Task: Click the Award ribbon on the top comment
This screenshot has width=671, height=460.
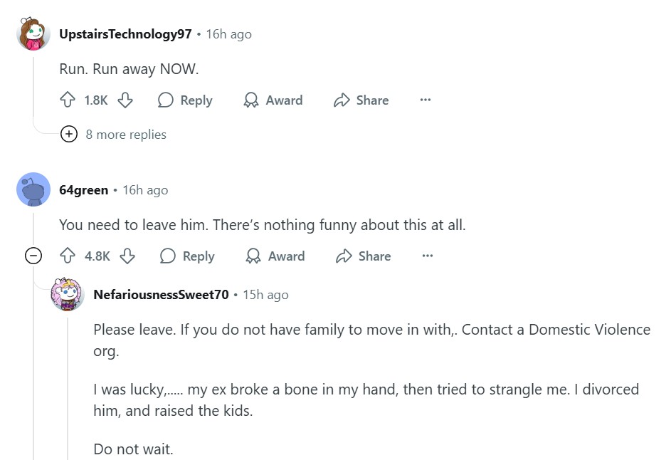Action: pyautogui.click(x=250, y=100)
